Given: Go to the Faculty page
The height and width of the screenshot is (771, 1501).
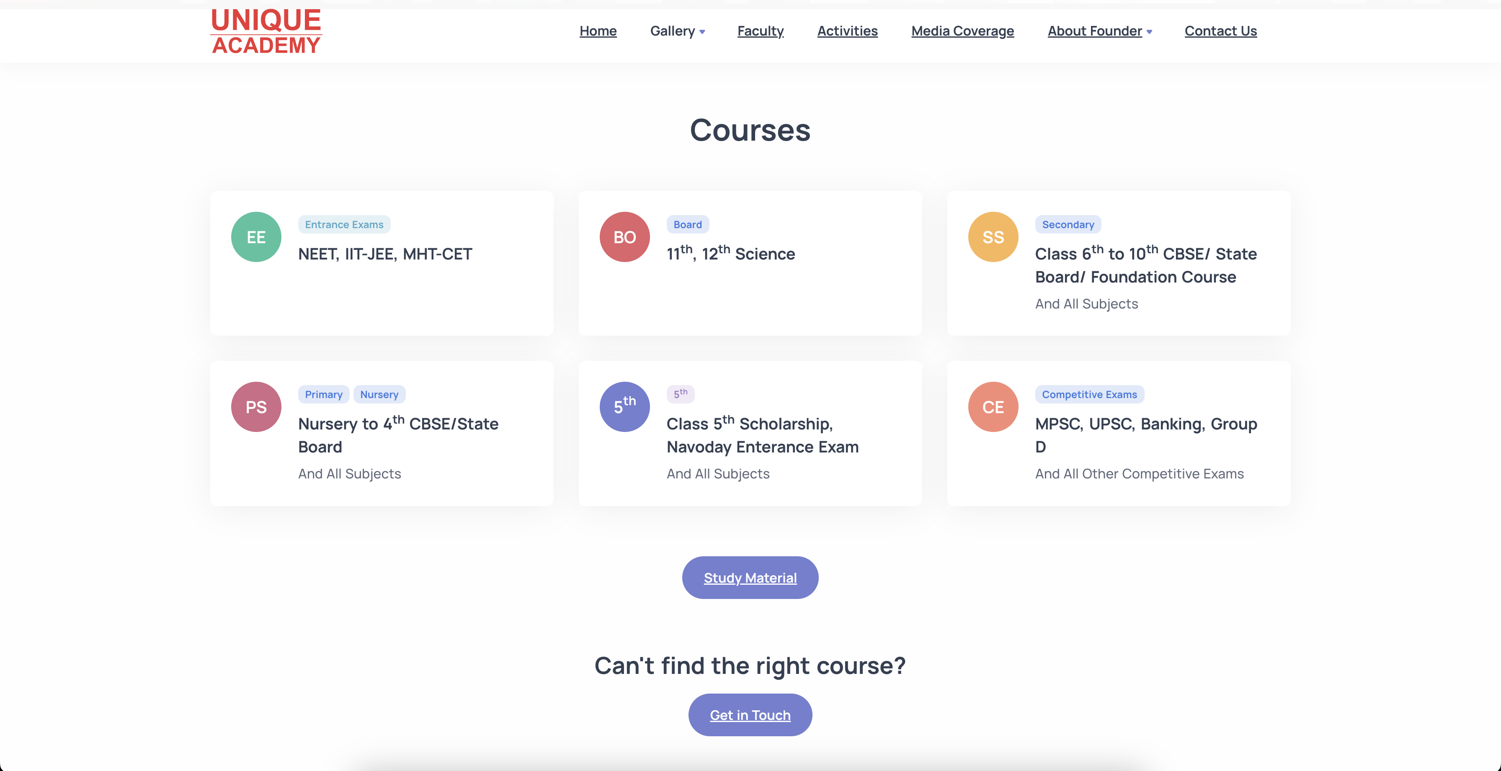Looking at the screenshot, I should [760, 31].
